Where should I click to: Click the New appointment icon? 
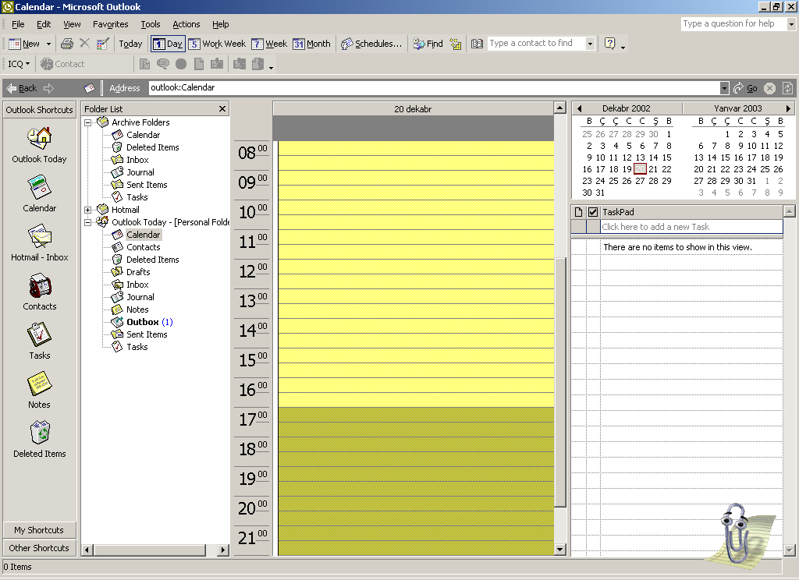click(15, 44)
